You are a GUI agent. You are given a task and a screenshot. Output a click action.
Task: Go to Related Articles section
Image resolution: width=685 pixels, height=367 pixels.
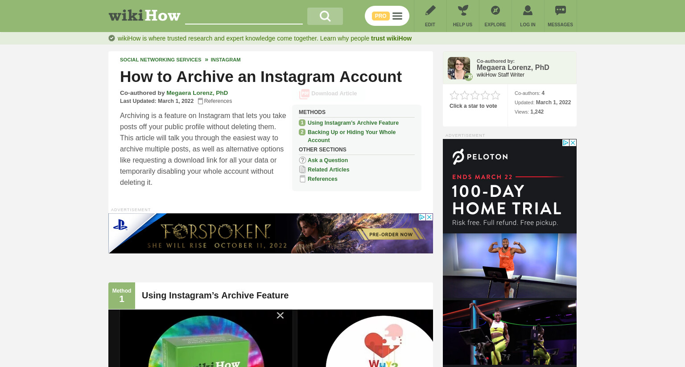click(328, 170)
